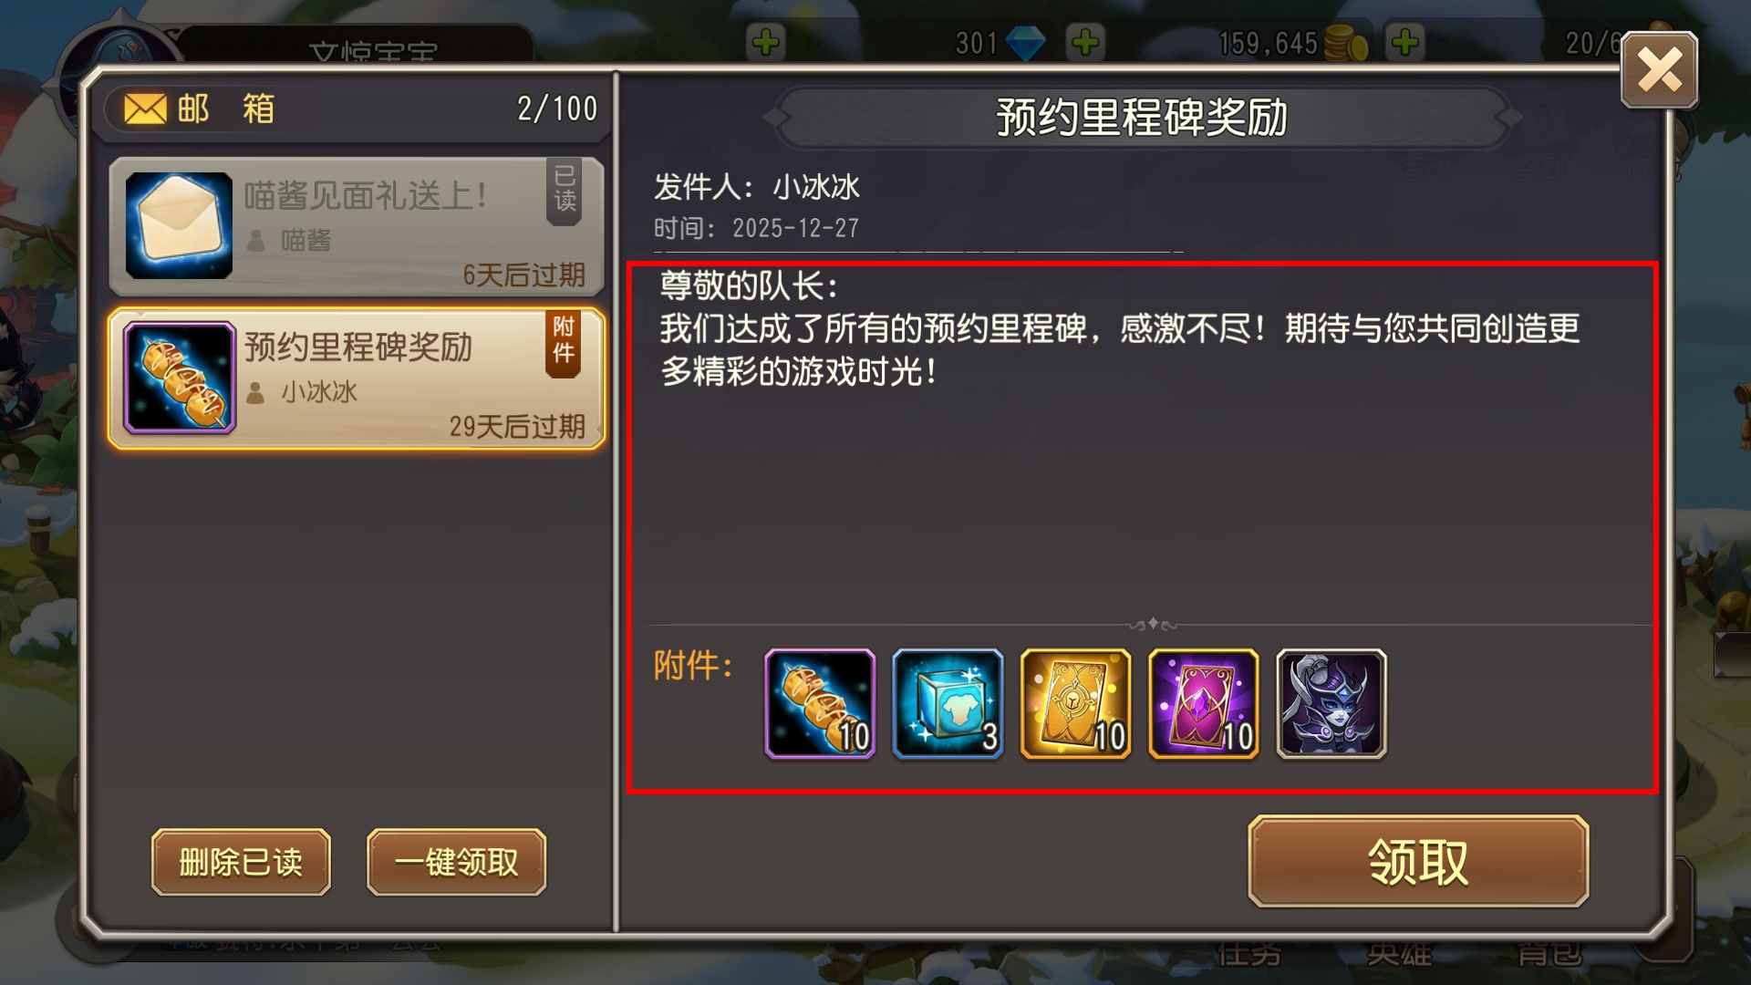Screen dimensions: 1751x985
Task: Tap the blue diamond currency icon
Action: (x=1025, y=43)
